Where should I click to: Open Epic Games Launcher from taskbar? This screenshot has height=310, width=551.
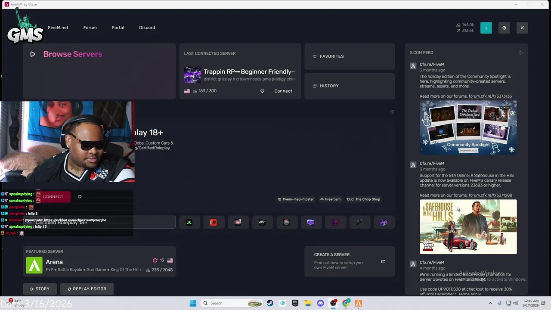(x=295, y=303)
